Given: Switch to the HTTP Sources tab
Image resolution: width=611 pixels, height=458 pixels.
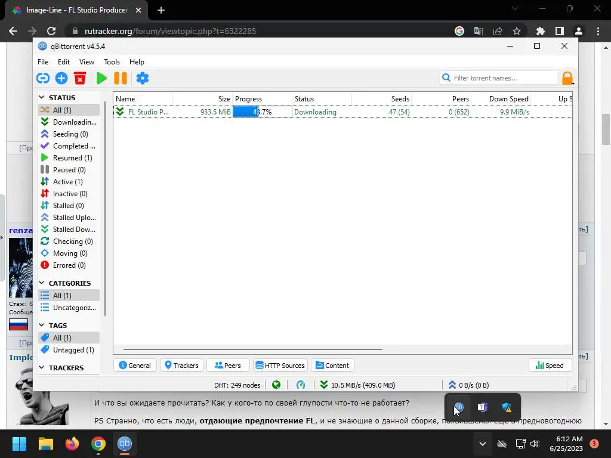Looking at the screenshot, I should (x=280, y=366).
